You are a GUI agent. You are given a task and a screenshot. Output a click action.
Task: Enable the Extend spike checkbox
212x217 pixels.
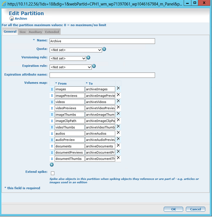click(x=53, y=173)
